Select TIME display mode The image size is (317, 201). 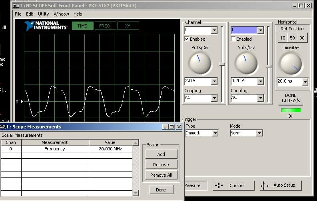tap(82, 26)
